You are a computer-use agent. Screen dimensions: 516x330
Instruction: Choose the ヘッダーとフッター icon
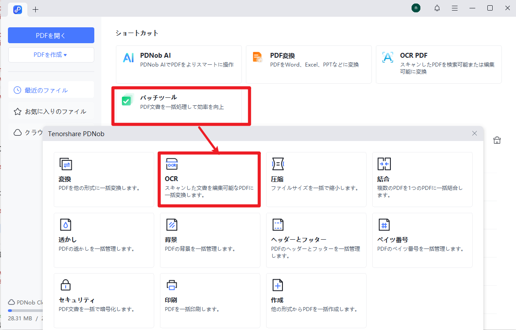pyautogui.click(x=278, y=225)
